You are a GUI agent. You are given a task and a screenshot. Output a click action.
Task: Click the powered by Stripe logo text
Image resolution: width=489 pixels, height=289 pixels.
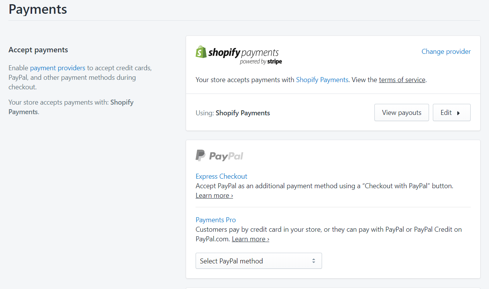click(x=261, y=61)
